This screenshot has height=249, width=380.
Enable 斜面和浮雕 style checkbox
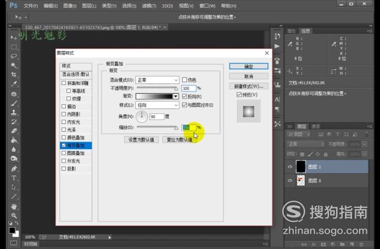(x=64, y=83)
